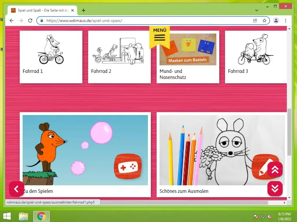This screenshot has height=222, width=297.
Task: Open Chrome's three-dot menu
Action: click(x=285, y=21)
